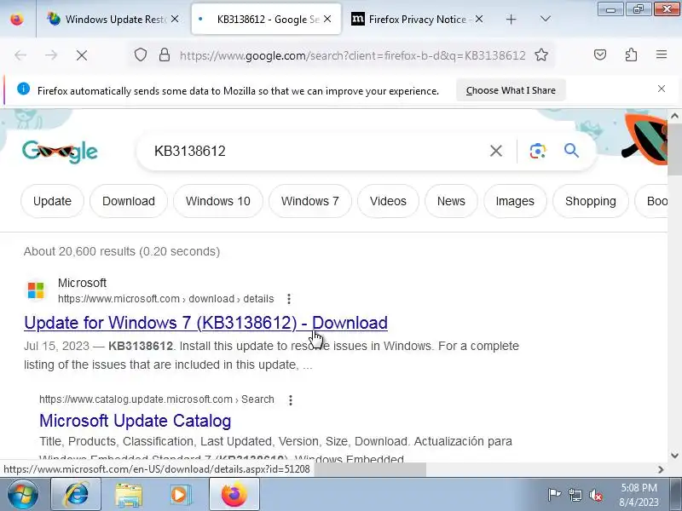This screenshot has height=511, width=682.
Task: Click the Choose What I Share button
Action: tap(511, 90)
